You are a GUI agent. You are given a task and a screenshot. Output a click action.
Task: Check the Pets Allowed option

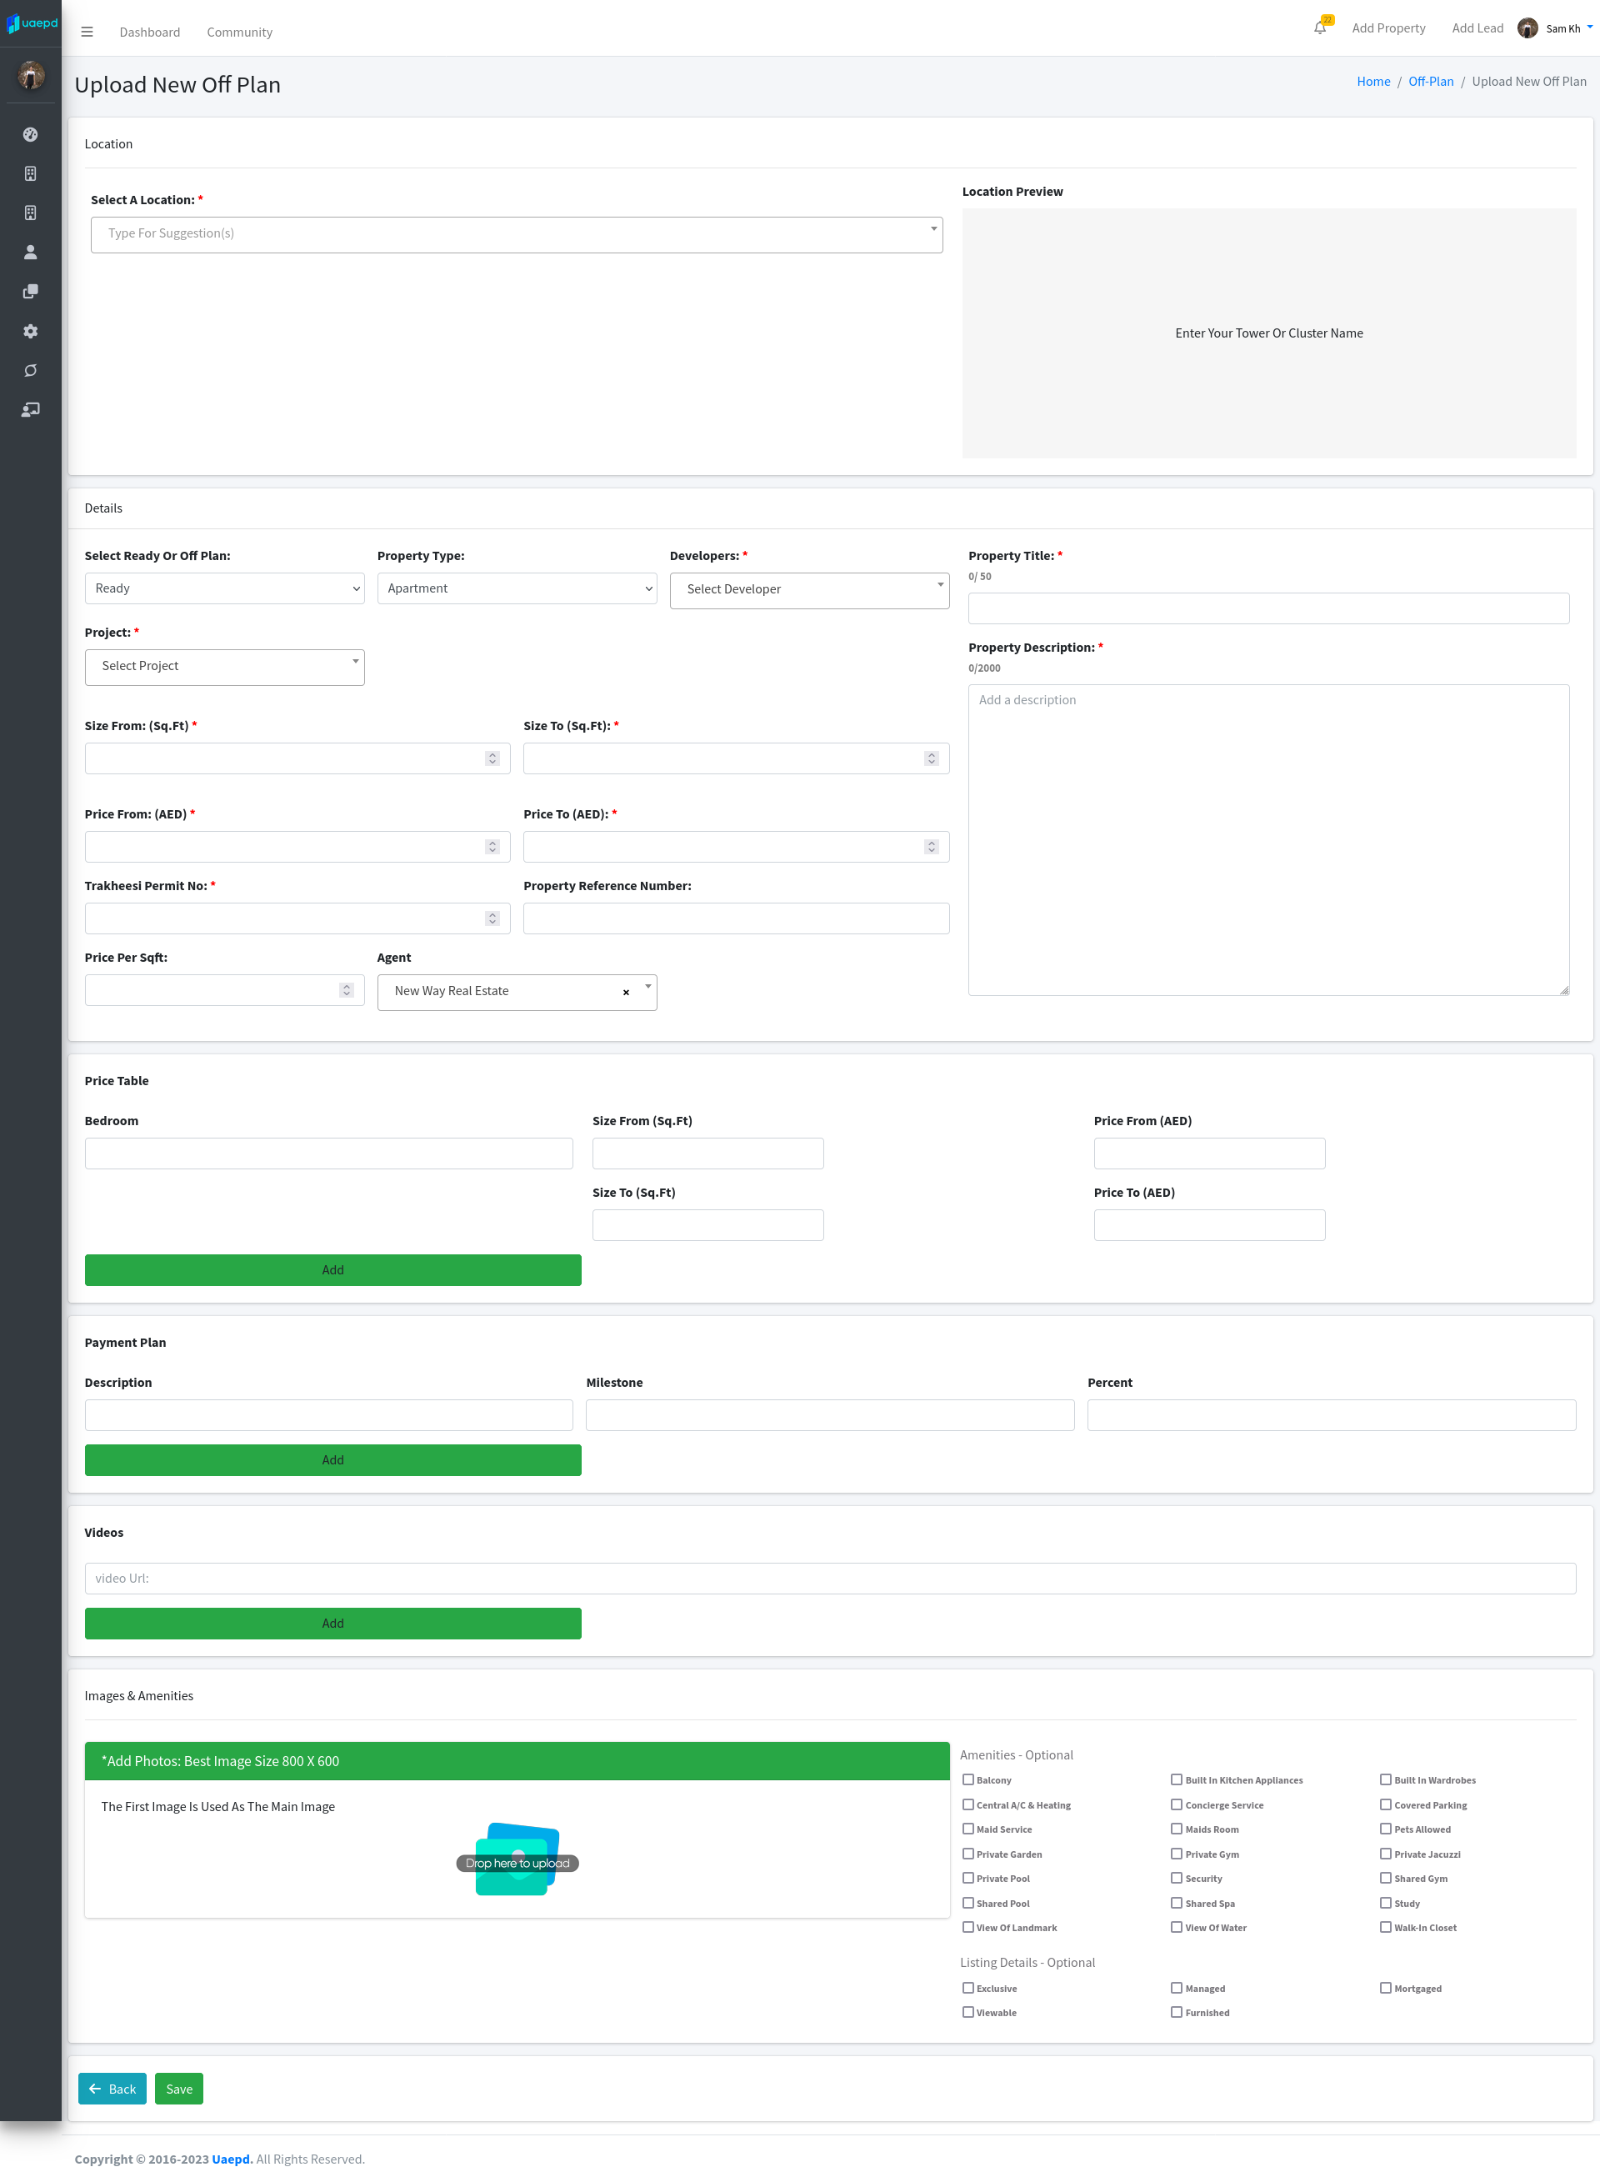pyautogui.click(x=1385, y=1829)
